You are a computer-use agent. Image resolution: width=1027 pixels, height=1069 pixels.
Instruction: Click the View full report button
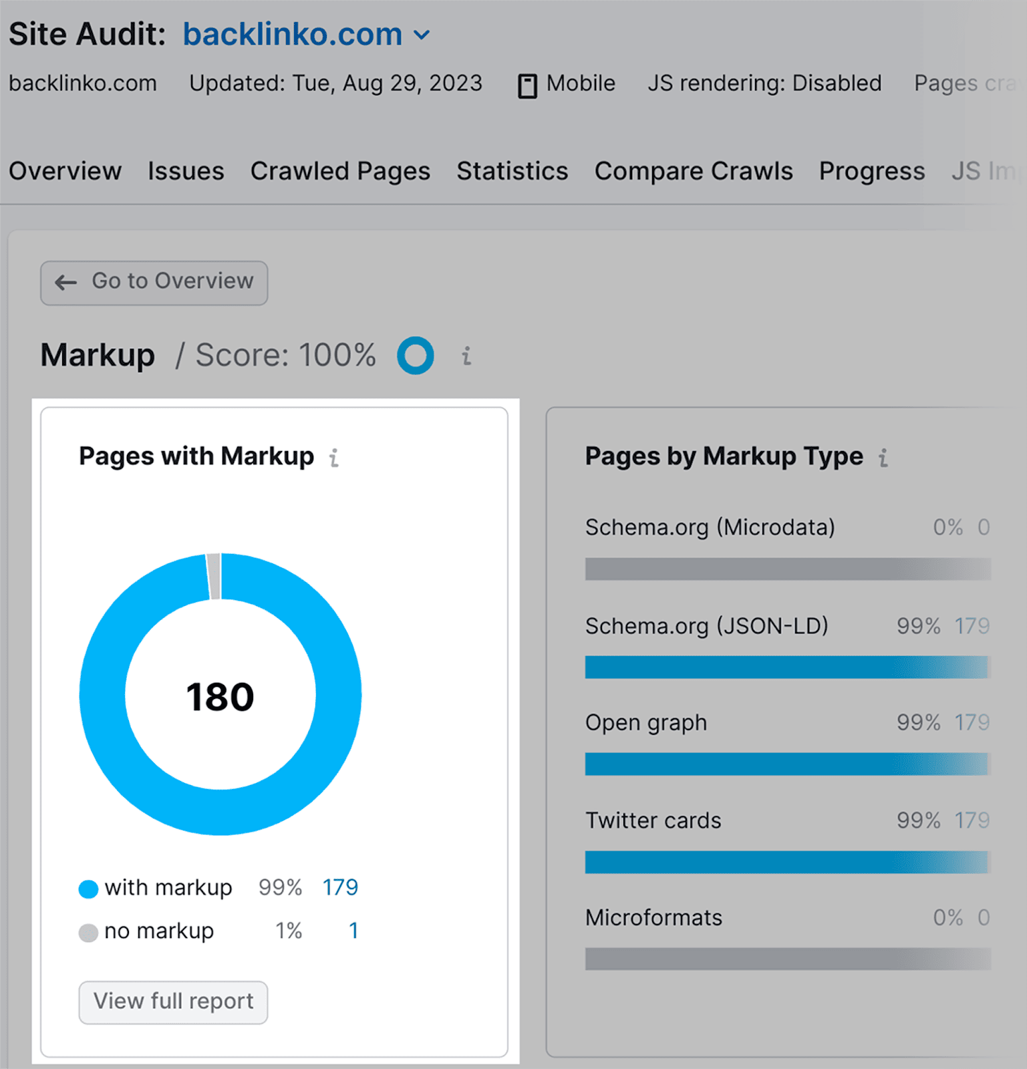pyautogui.click(x=173, y=1002)
